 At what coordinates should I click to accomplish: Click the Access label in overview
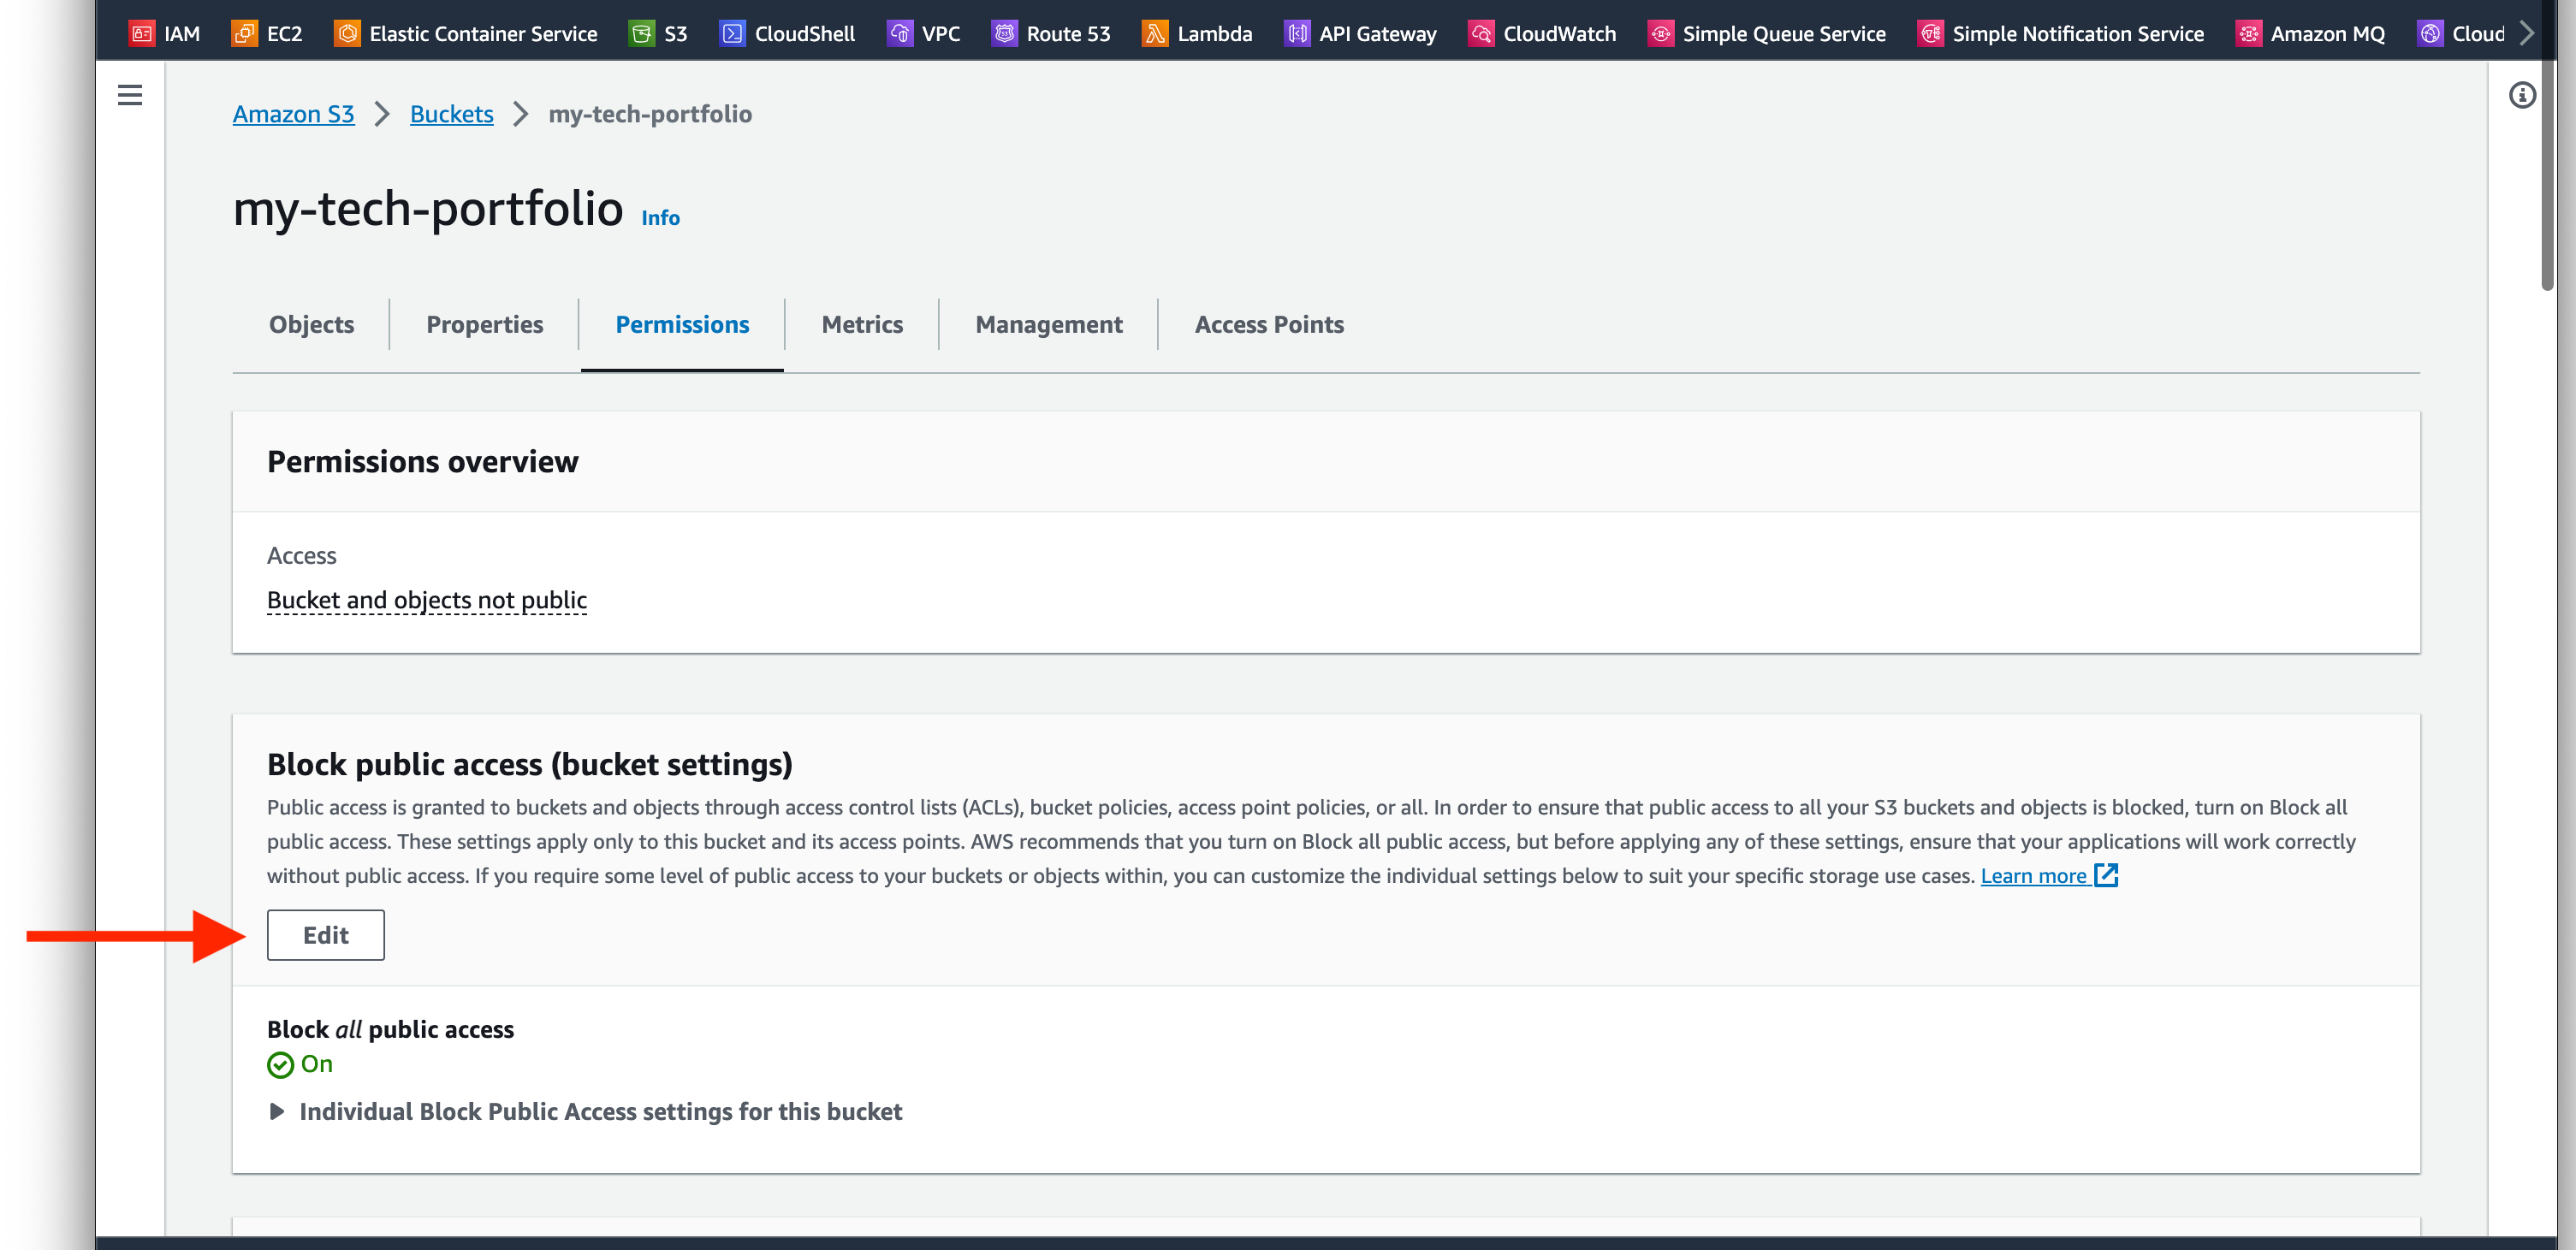(x=302, y=555)
